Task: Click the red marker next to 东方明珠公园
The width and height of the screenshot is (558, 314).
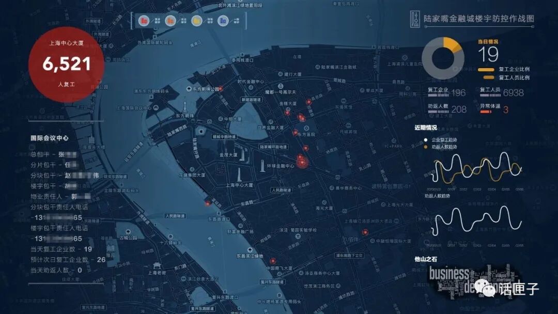Action: coord(221,88)
